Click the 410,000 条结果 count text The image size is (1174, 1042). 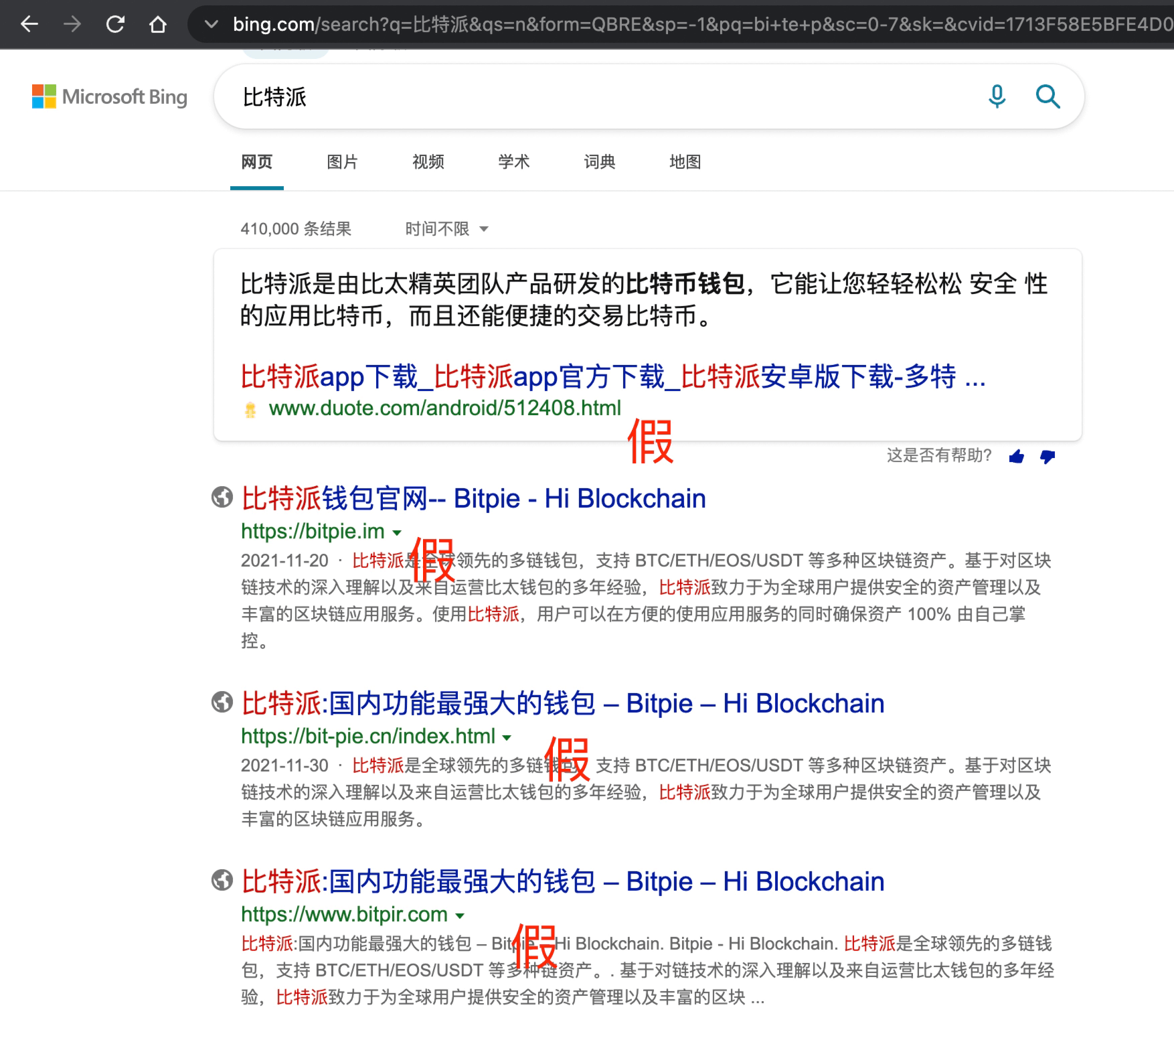296,229
